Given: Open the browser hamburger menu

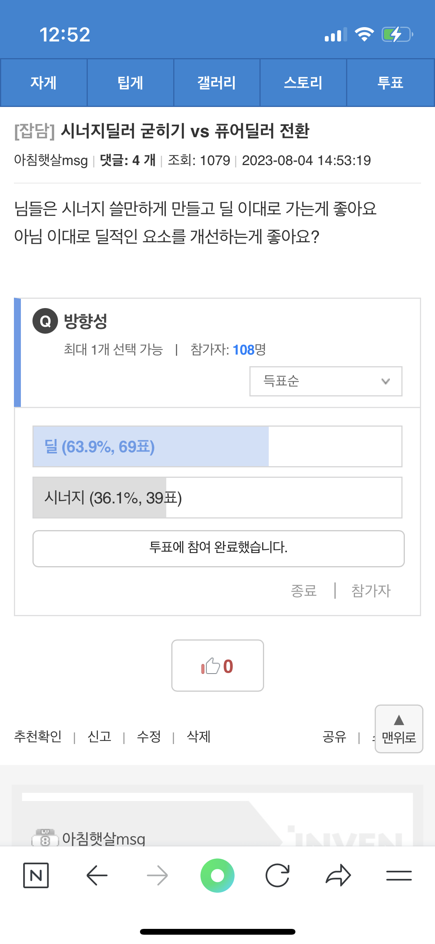Looking at the screenshot, I should [399, 875].
